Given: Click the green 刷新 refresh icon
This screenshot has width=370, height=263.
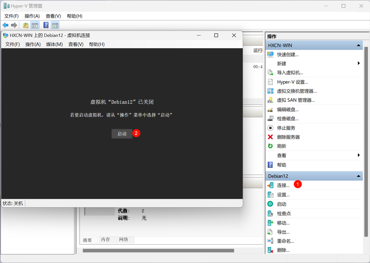Looking at the screenshot, I should click(x=270, y=146).
